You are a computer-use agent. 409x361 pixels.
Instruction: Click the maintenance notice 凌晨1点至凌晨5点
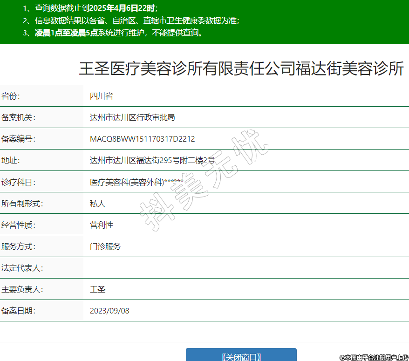coord(66,33)
